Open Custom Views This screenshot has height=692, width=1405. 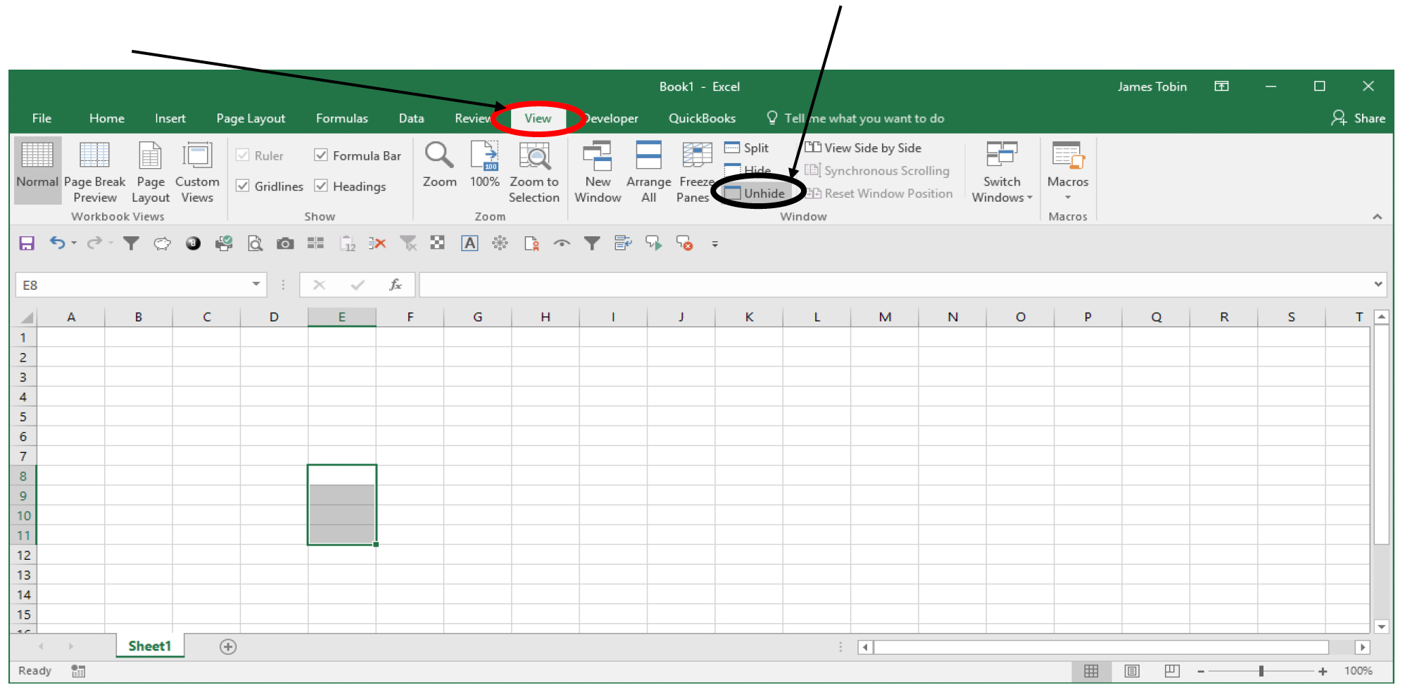point(197,172)
